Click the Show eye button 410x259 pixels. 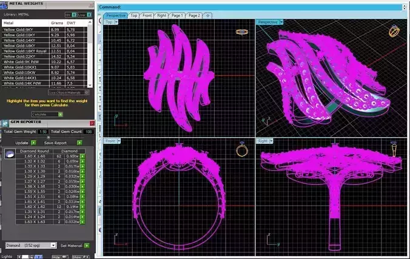pyautogui.click(x=80, y=257)
